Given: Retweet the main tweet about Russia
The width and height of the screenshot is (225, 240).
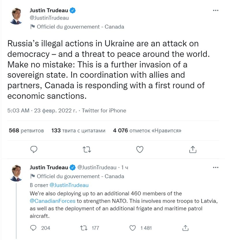Looking at the screenshot, I should click(87, 149).
